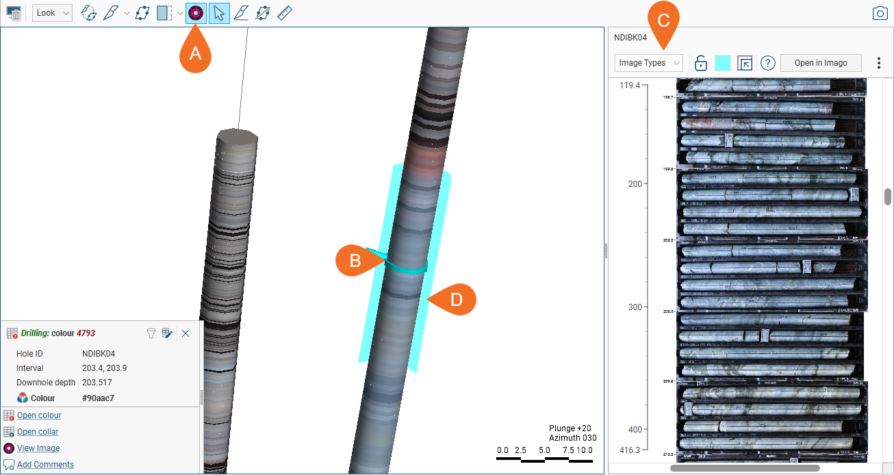894x475 pixels.
Task: Click the core image horizontal scrollbar
Action: click(x=735, y=469)
